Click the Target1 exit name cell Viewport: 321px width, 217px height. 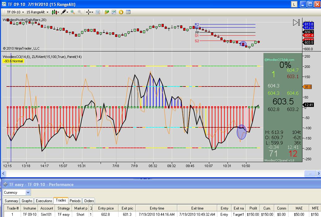point(238,214)
